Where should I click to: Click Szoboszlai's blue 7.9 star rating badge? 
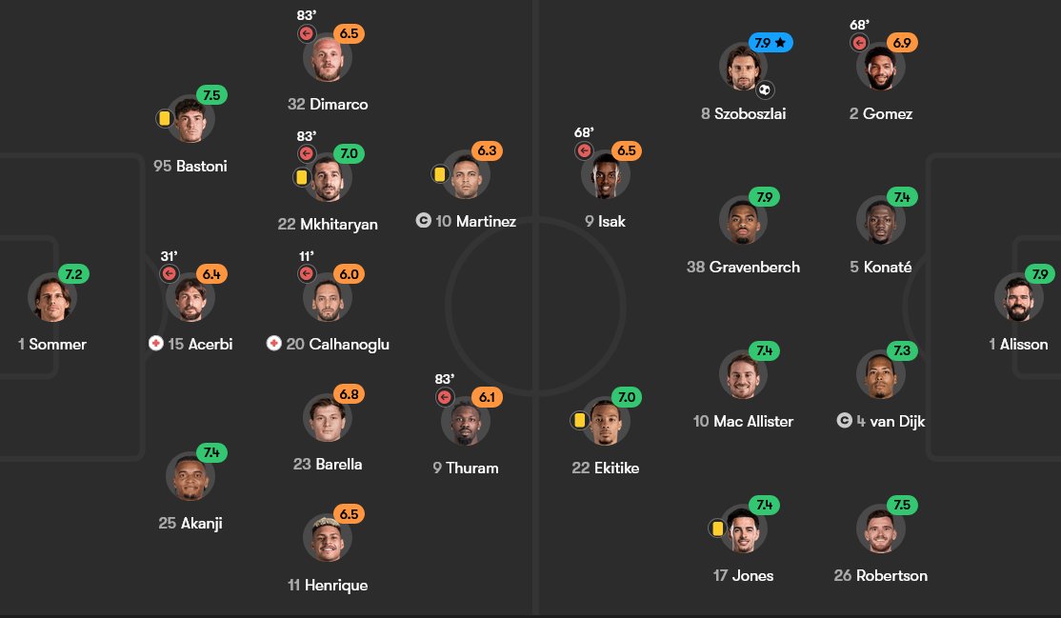click(x=771, y=43)
